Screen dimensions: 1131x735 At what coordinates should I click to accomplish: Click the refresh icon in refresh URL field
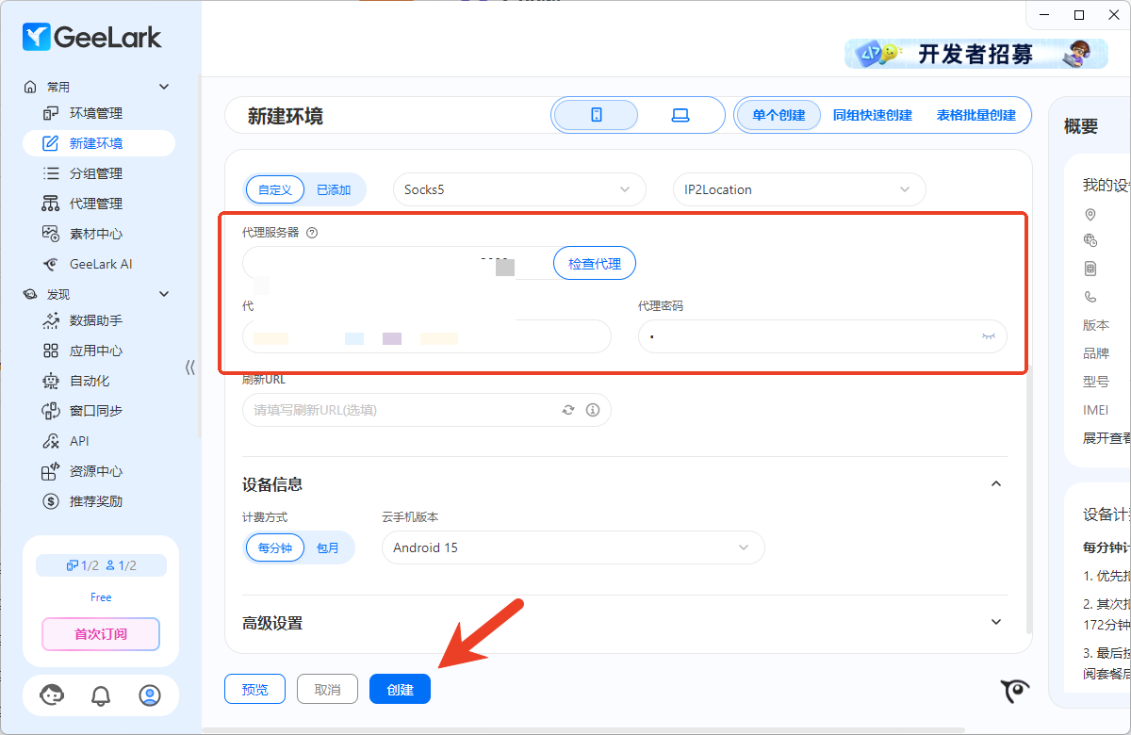tap(568, 410)
